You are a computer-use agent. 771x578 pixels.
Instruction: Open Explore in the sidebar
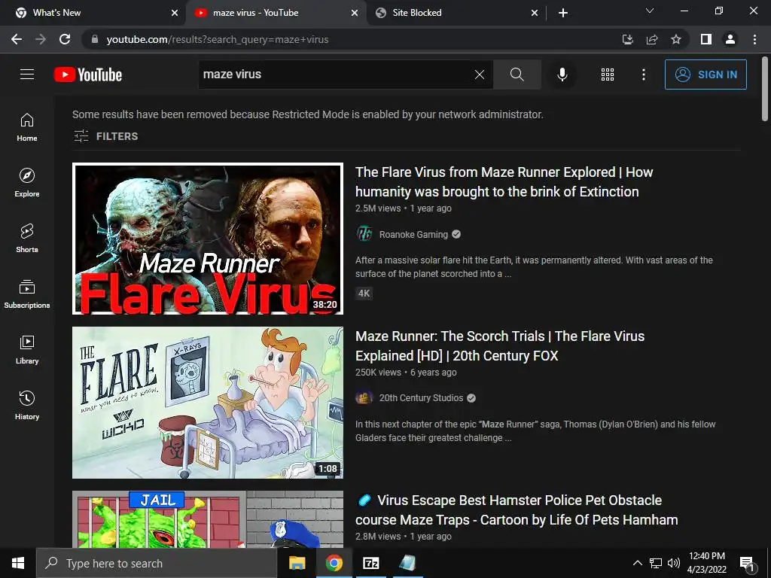(27, 183)
